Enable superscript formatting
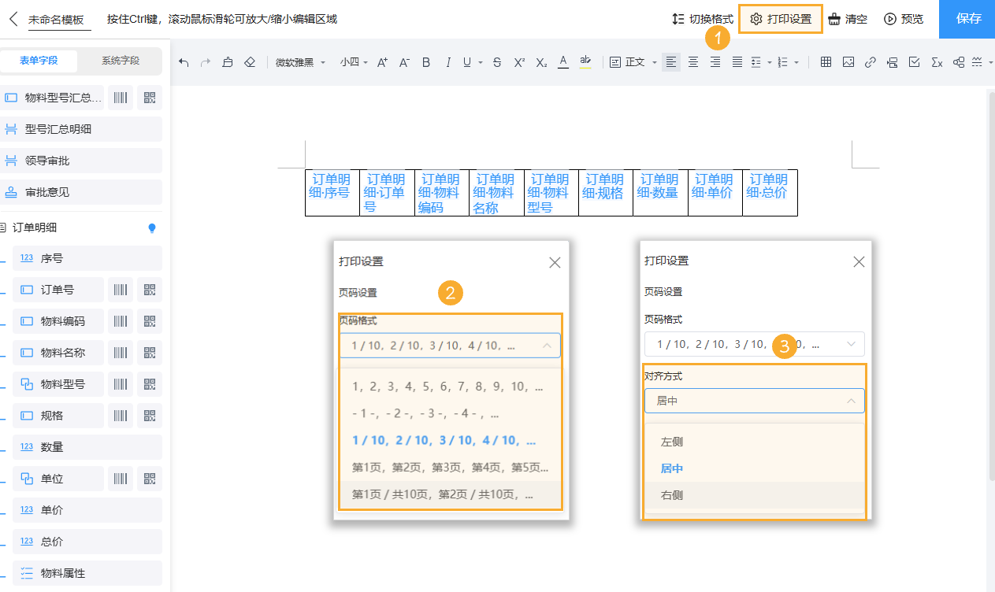 tap(518, 61)
